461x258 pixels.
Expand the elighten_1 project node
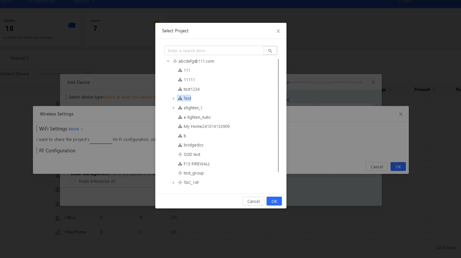pyautogui.click(x=173, y=108)
